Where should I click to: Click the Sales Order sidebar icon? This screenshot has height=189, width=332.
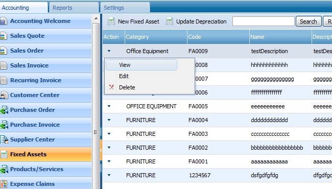4,51
